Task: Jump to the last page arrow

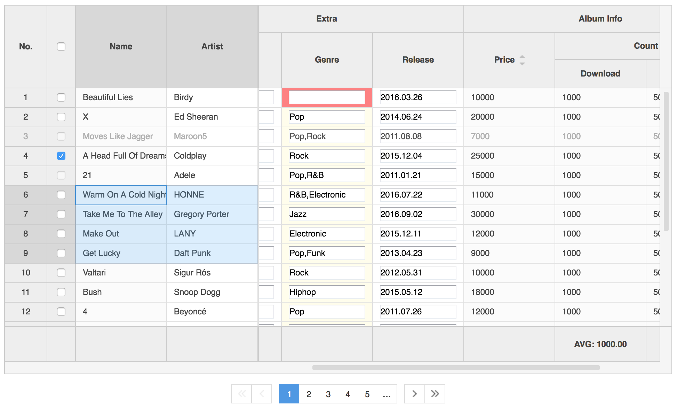Action: click(x=435, y=394)
